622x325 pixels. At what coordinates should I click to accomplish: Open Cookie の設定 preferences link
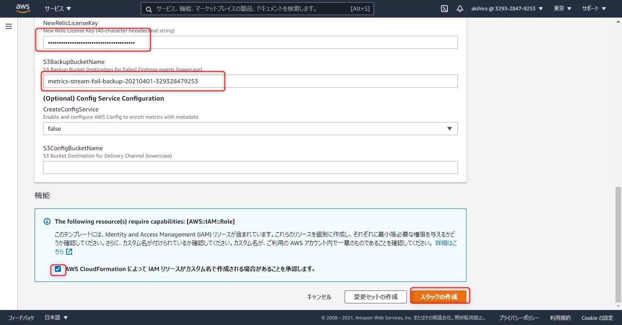[597, 318]
